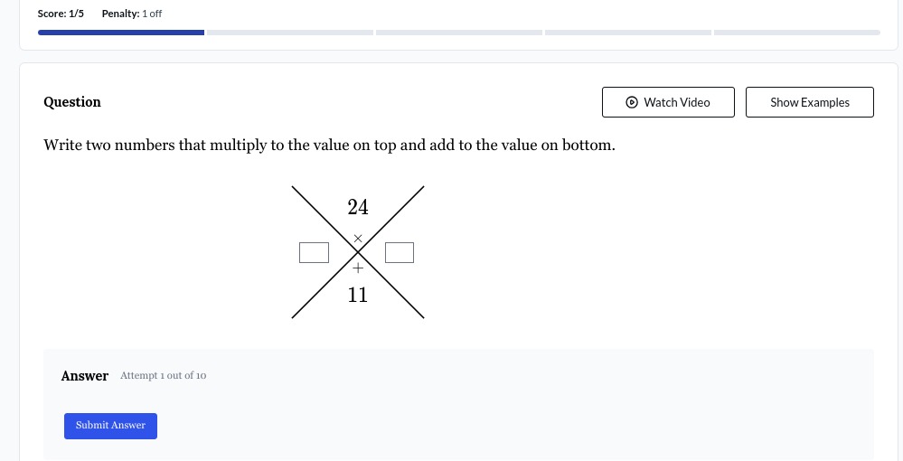
Task: Click the second progress bar segment
Action: coord(290,33)
